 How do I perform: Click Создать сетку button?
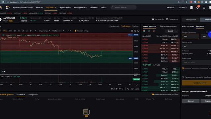[196, 83]
